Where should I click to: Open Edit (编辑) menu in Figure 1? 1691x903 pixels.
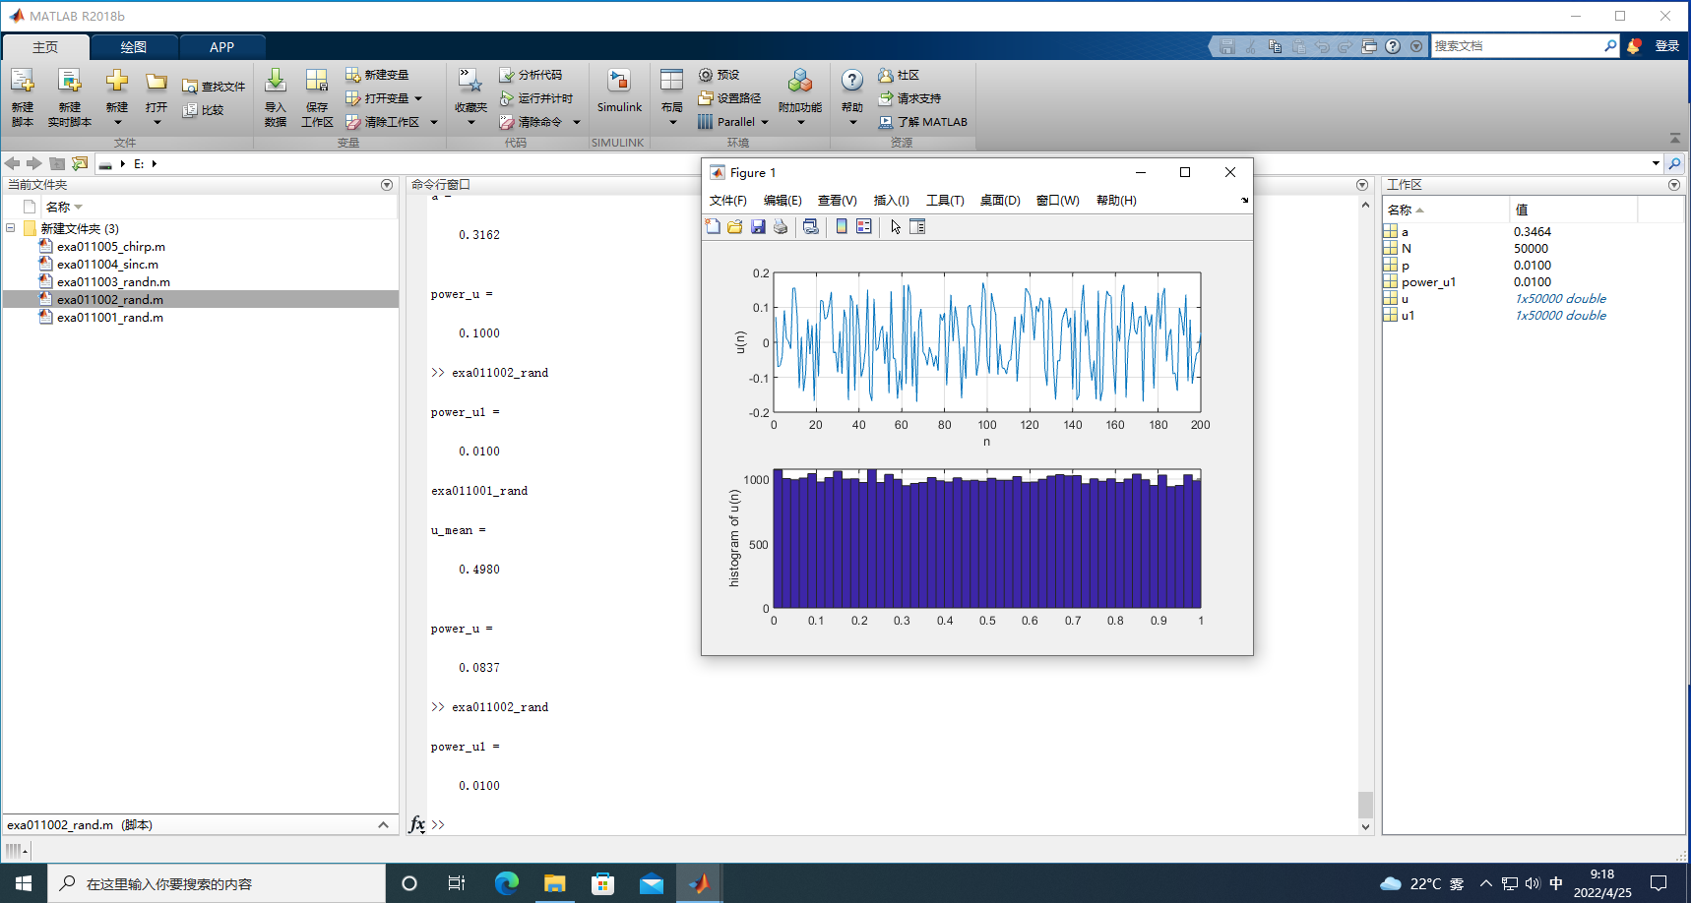pos(783,201)
